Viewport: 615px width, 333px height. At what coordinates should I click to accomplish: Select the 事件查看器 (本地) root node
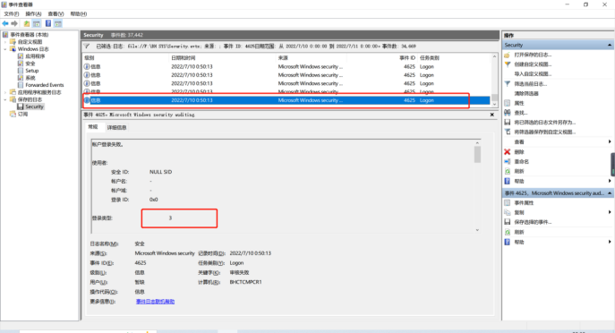click(29, 35)
